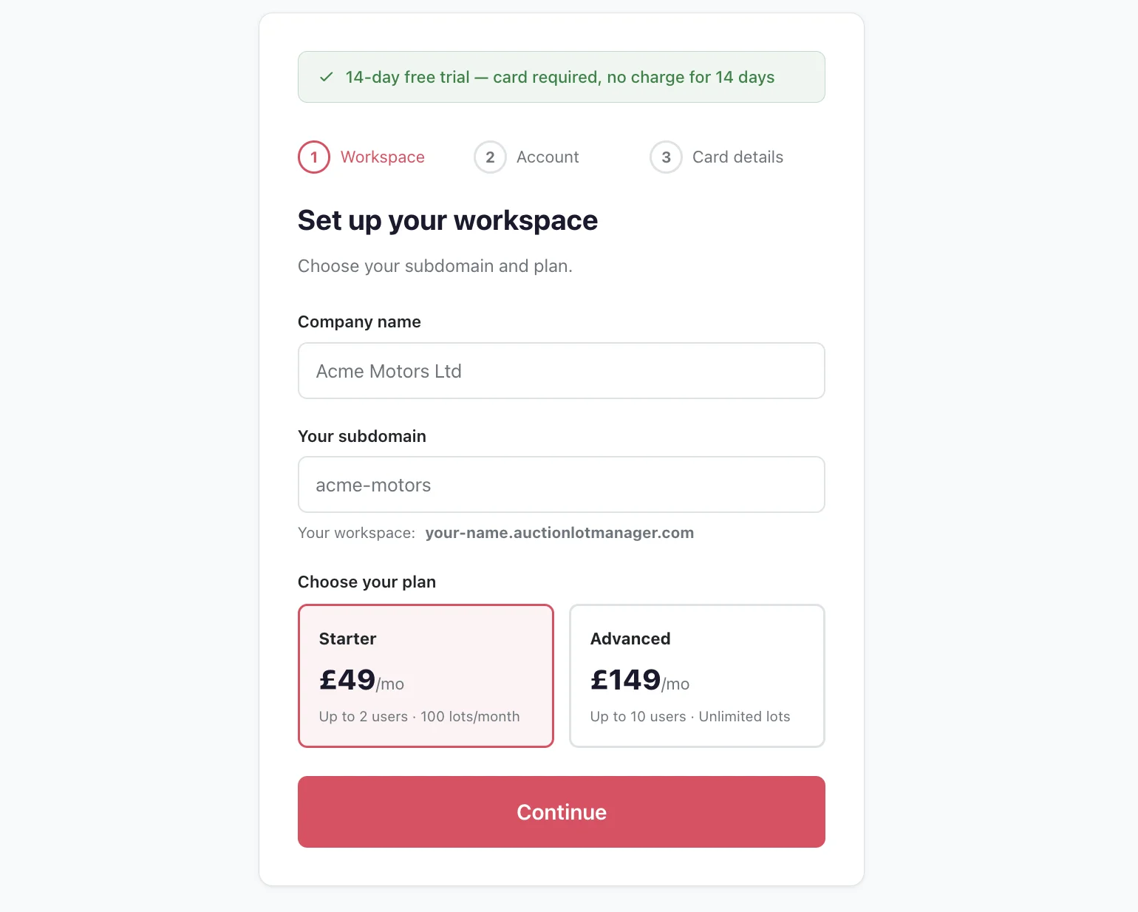Click the Your subdomain field label
This screenshot has height=912, width=1138.
(x=361, y=437)
